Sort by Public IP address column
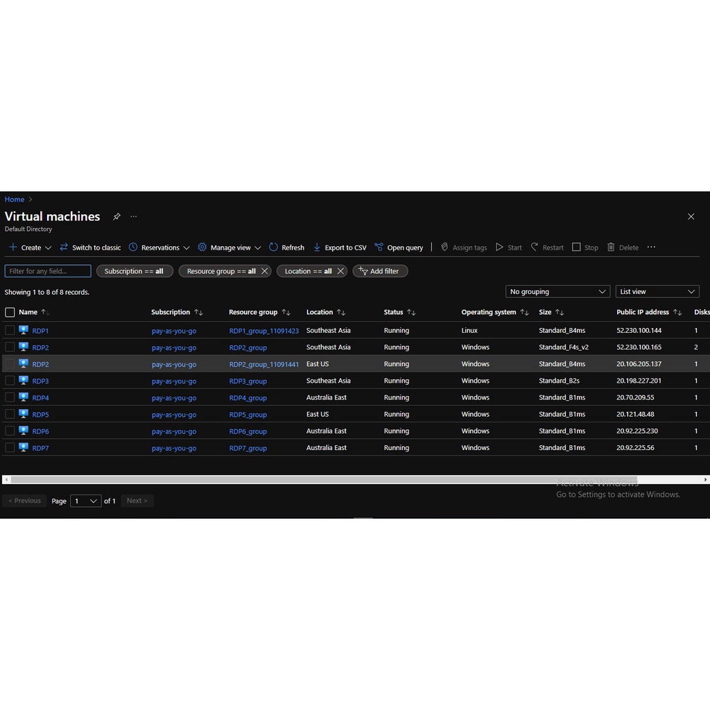Image resolution: width=710 pixels, height=710 pixels. click(677, 313)
